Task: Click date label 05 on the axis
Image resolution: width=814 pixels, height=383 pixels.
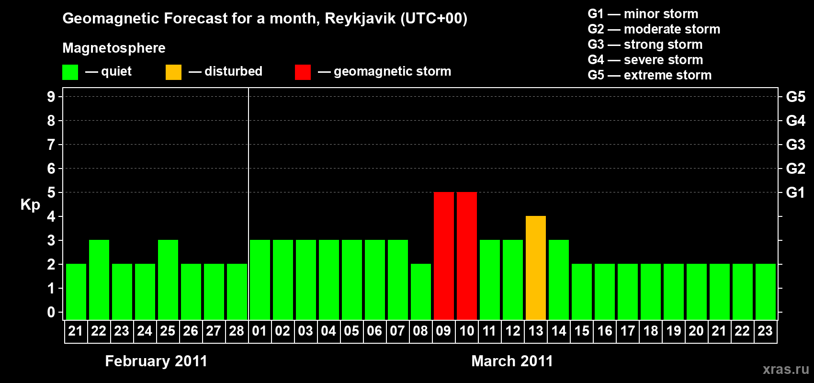Action: click(x=351, y=331)
